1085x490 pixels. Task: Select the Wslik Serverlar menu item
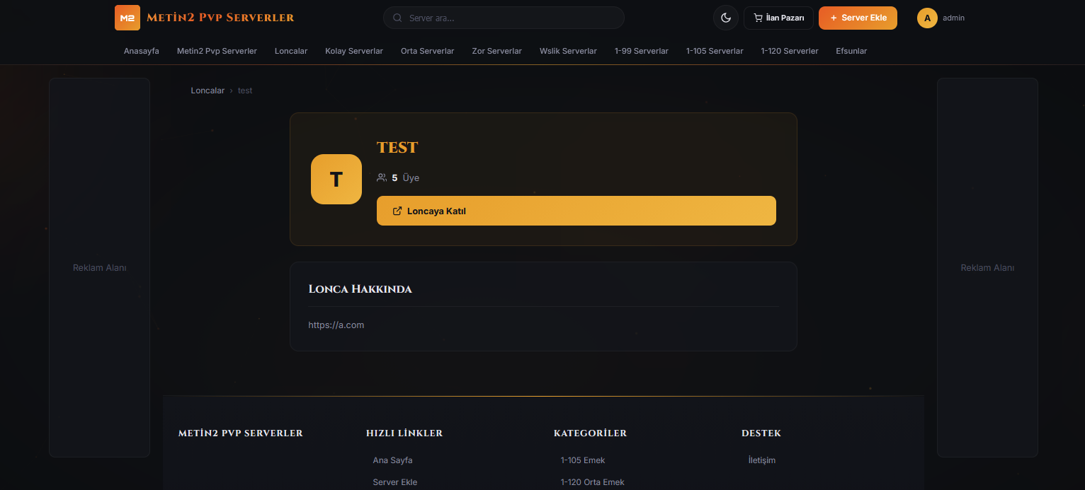(x=568, y=51)
